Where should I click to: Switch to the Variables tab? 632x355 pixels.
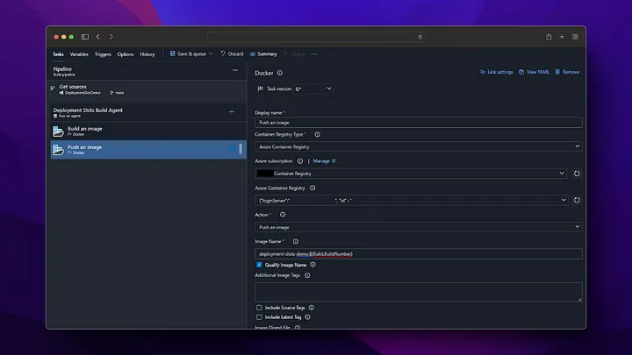tap(79, 54)
